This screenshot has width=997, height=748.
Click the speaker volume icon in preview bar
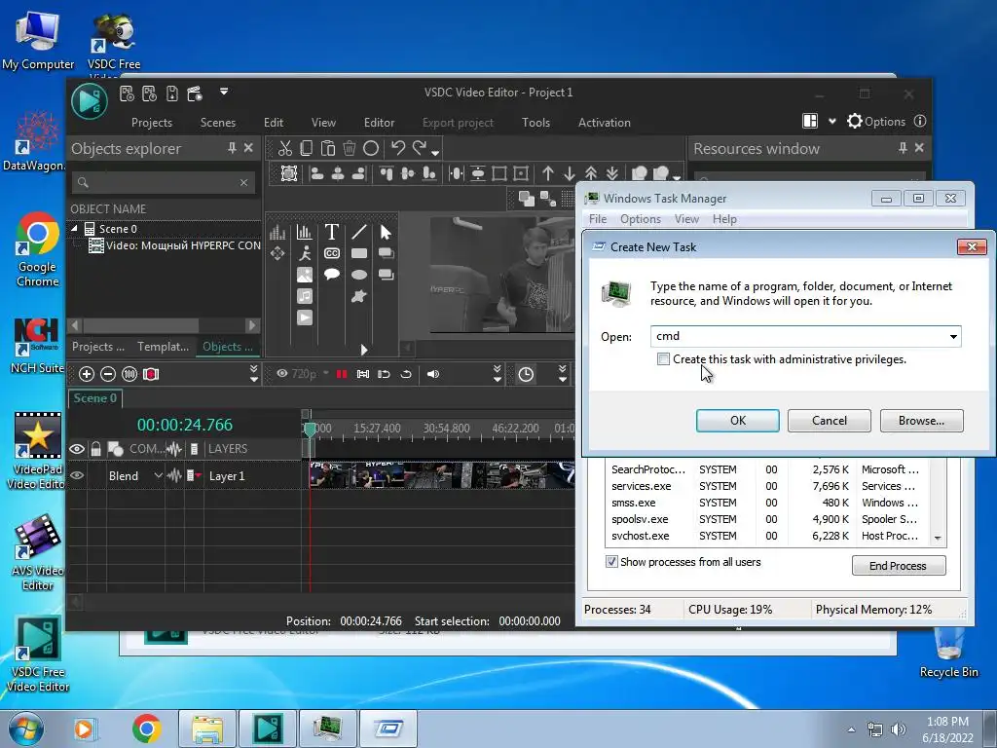point(433,374)
